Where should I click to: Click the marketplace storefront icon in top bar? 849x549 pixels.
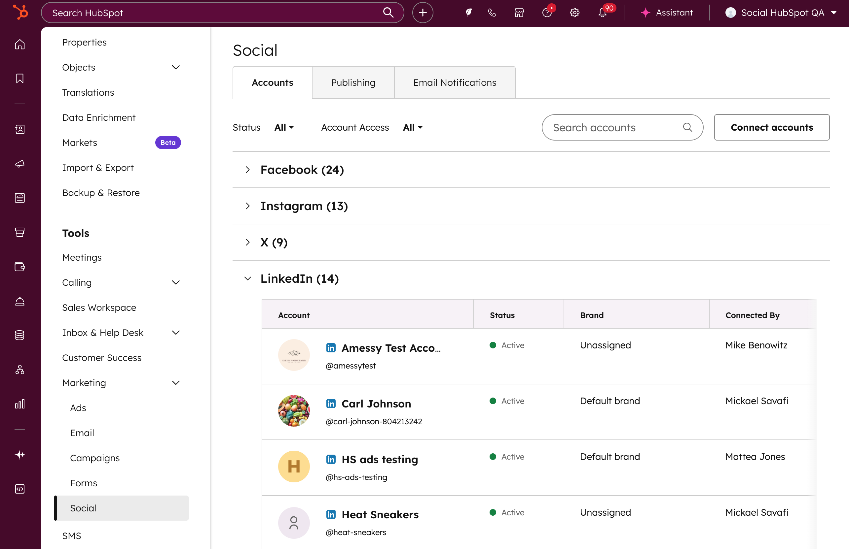[519, 13]
